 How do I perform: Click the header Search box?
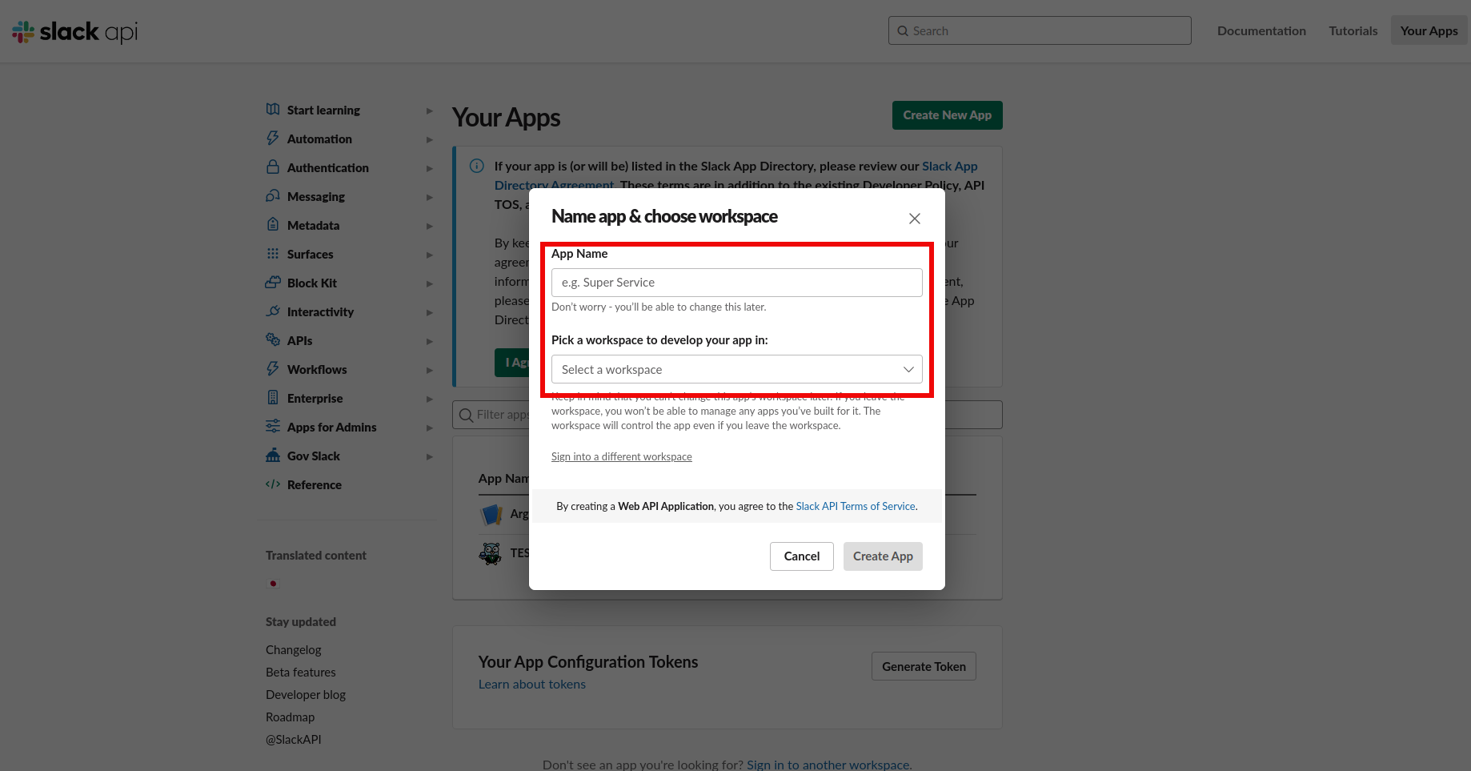pos(1040,30)
